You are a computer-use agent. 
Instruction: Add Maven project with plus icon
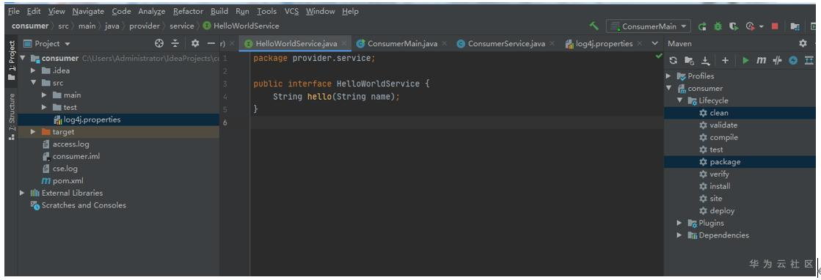coord(725,60)
